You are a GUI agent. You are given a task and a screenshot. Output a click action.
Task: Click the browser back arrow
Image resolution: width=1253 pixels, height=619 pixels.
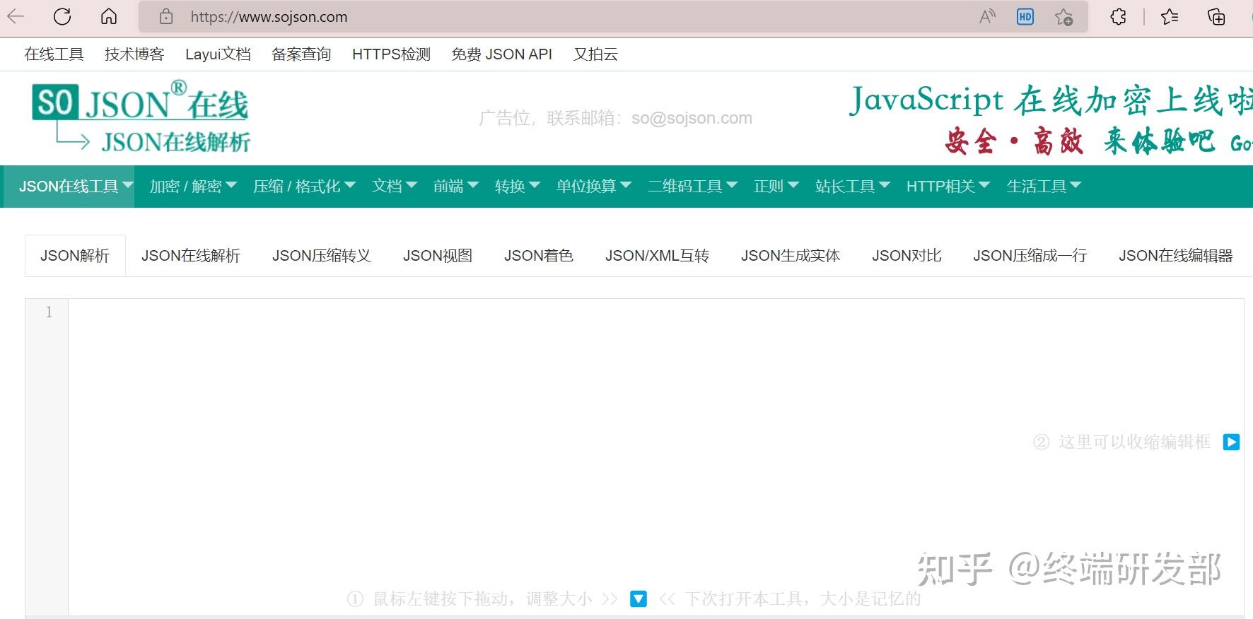pyautogui.click(x=16, y=17)
